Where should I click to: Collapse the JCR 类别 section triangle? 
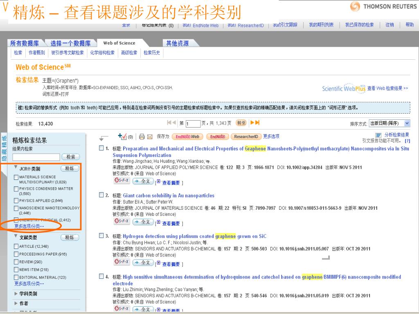[x=16, y=168]
